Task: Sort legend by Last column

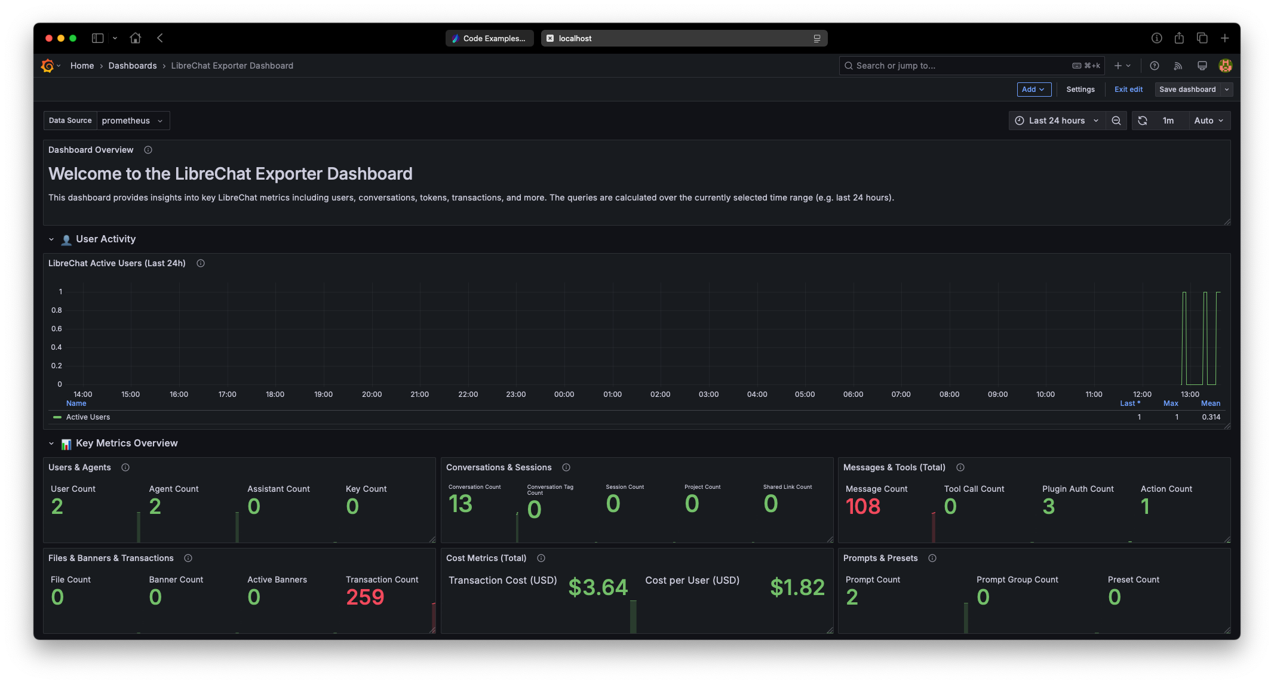Action: (1130, 403)
